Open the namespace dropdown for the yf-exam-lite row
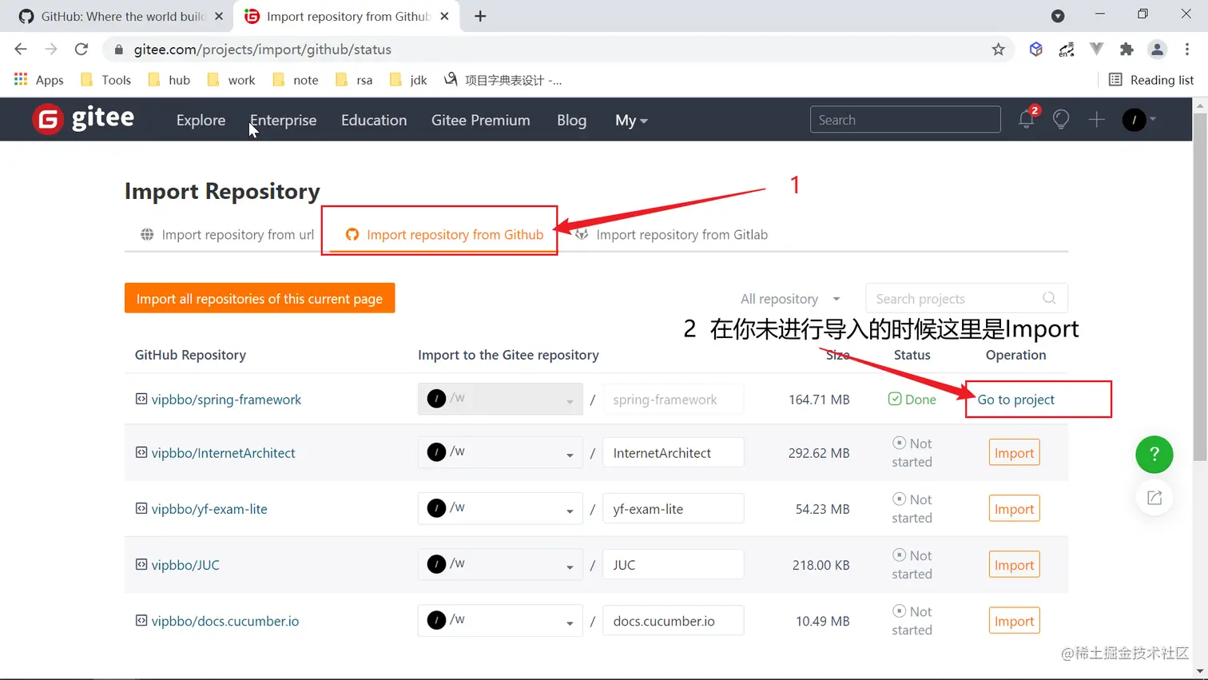1208x680 pixels. pos(500,508)
